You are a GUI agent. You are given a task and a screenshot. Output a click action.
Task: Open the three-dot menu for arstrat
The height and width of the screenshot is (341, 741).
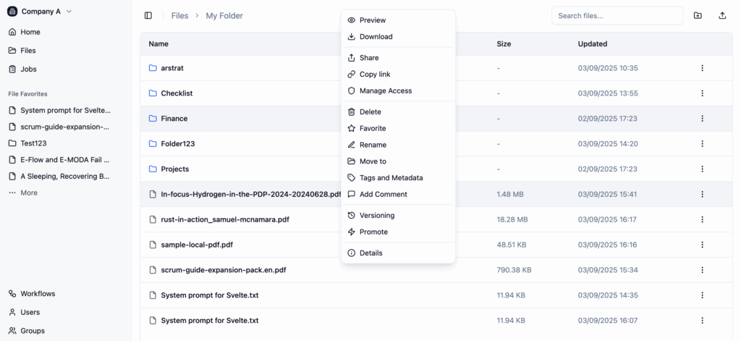point(702,68)
